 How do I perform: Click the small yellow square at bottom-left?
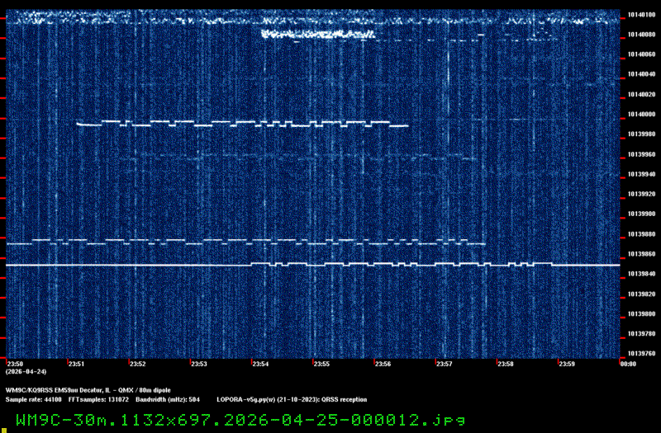tap(3, 426)
